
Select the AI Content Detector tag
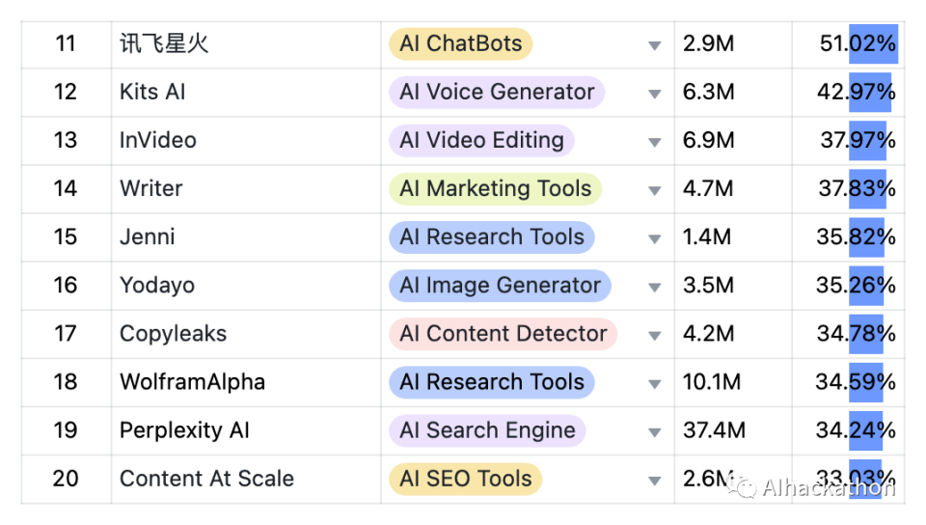[x=503, y=334]
